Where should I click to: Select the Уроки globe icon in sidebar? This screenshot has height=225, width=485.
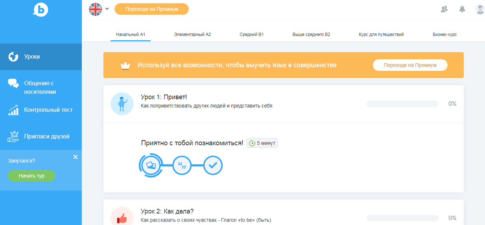click(13, 56)
